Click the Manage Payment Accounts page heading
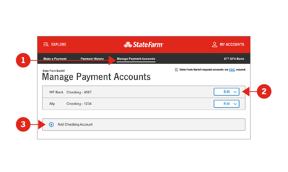 96,77
